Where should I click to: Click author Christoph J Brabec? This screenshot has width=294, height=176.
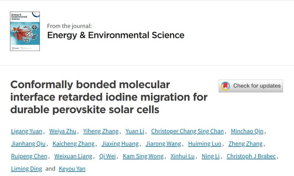251,156
